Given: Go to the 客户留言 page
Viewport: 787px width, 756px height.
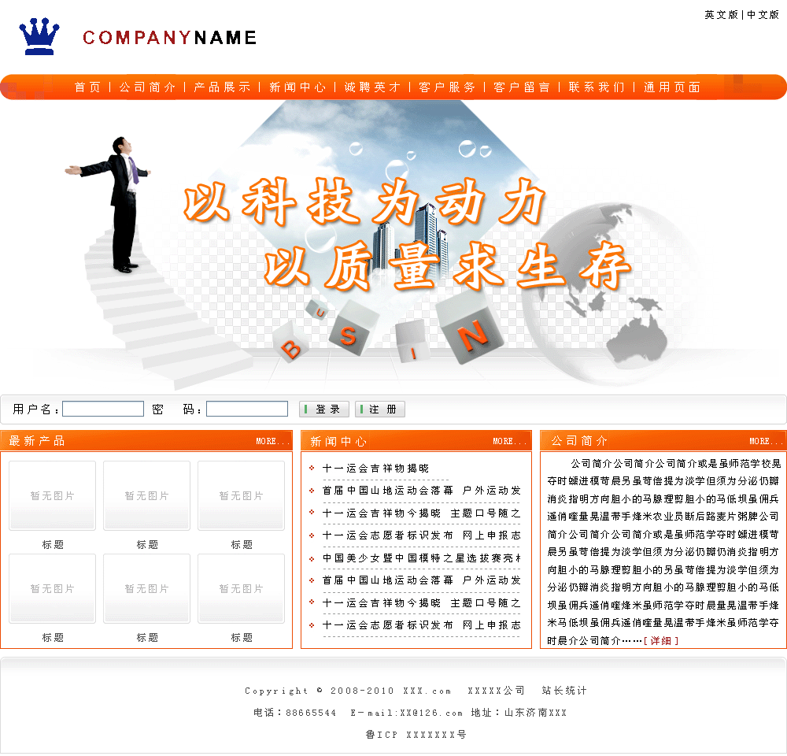Looking at the screenshot, I should [521, 87].
